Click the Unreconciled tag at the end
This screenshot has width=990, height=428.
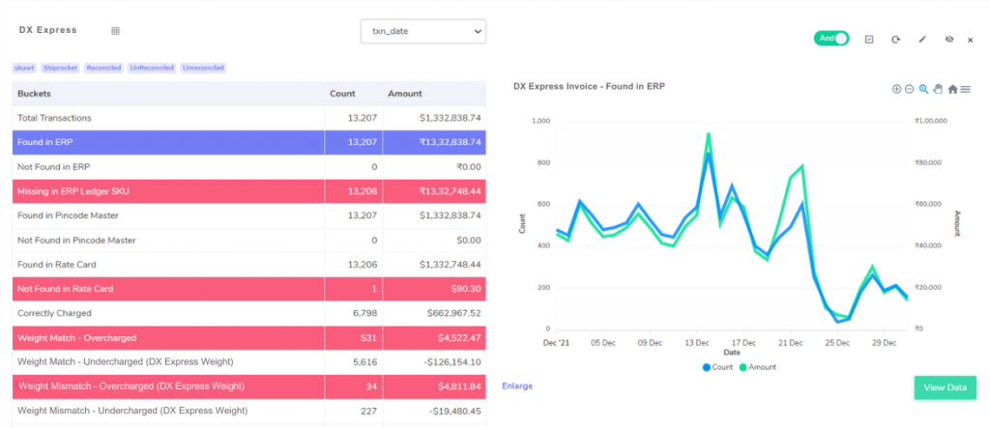point(203,68)
